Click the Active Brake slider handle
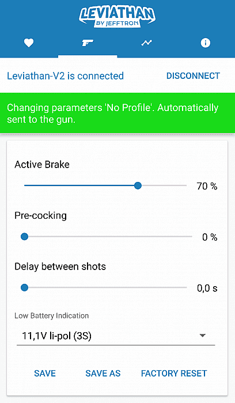This screenshot has height=403, width=235. point(138,185)
